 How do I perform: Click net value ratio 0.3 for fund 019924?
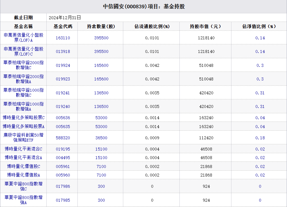[x=260, y=65]
